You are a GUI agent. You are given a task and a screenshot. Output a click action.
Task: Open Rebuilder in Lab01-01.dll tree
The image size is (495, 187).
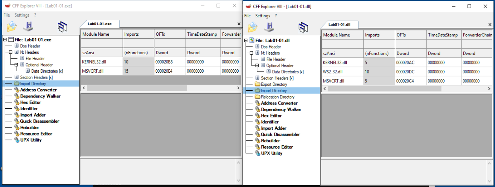pos(270,141)
